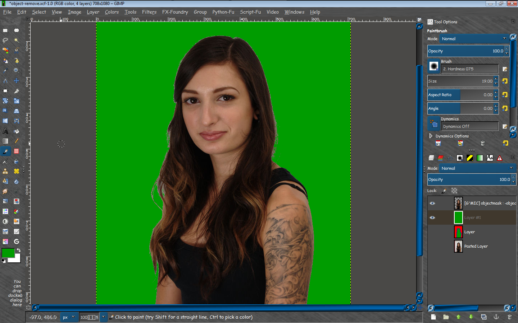
Task: Select the Pencil tool
Action: click(x=17, y=141)
